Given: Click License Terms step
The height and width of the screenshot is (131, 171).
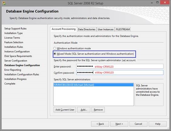Looking at the screenshot, I should coord(12,38).
